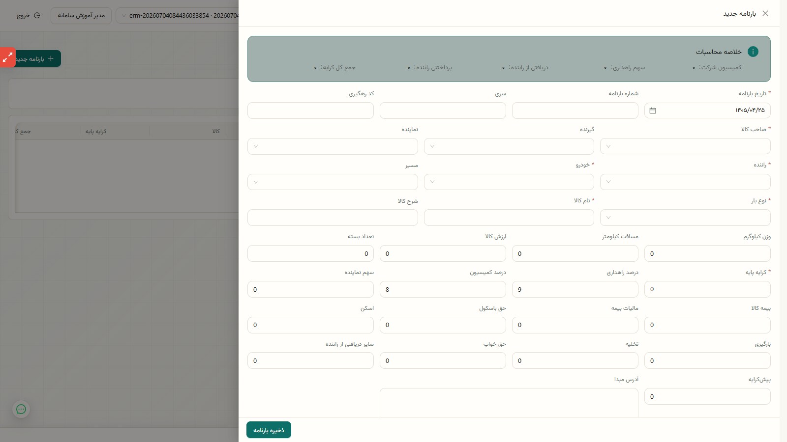Viewport: 787px width, 442px height.
Task: Click the red expand arrows icon at left edge
Action: click(x=7, y=57)
